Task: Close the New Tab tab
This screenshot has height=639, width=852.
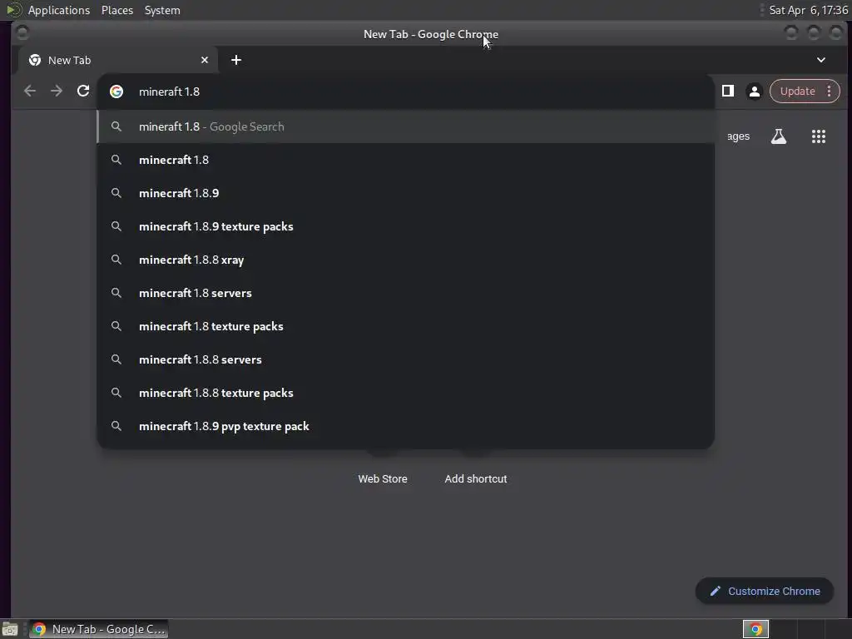Action: click(x=205, y=60)
